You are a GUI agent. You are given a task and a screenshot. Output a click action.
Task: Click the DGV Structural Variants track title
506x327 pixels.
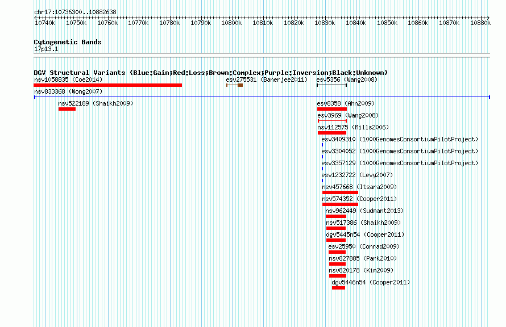[211, 73]
